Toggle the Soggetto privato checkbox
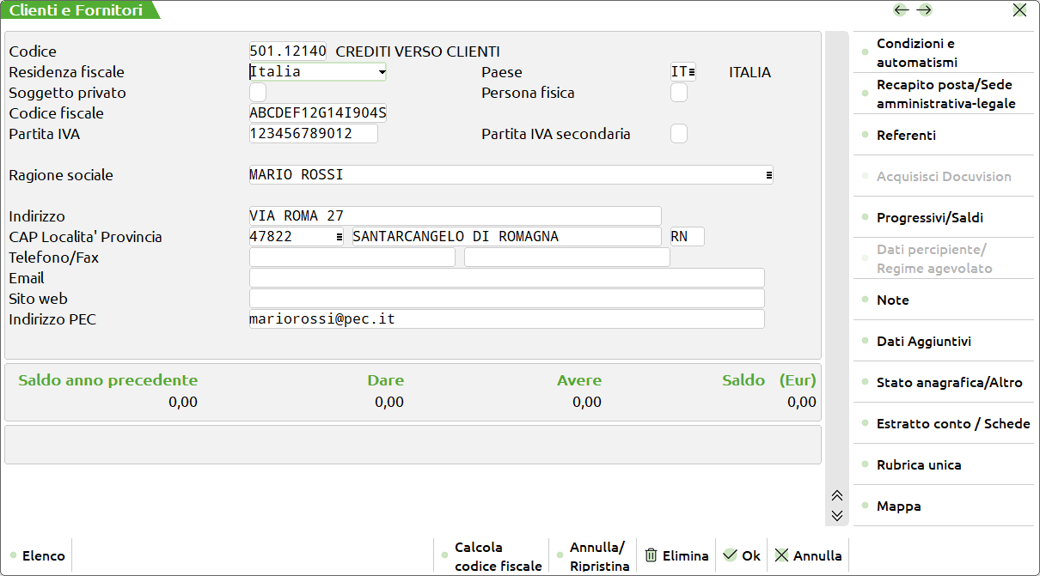Image resolution: width=1040 pixels, height=576 pixels. (x=258, y=93)
